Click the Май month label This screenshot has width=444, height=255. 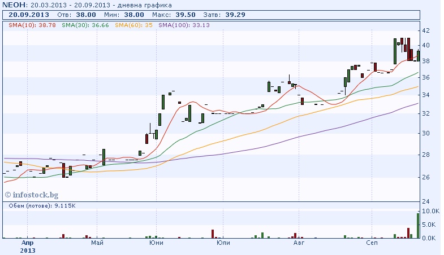[97, 243]
